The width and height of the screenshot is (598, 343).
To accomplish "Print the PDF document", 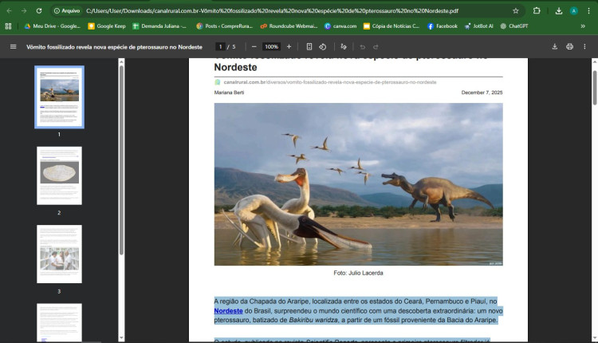I will click(569, 47).
